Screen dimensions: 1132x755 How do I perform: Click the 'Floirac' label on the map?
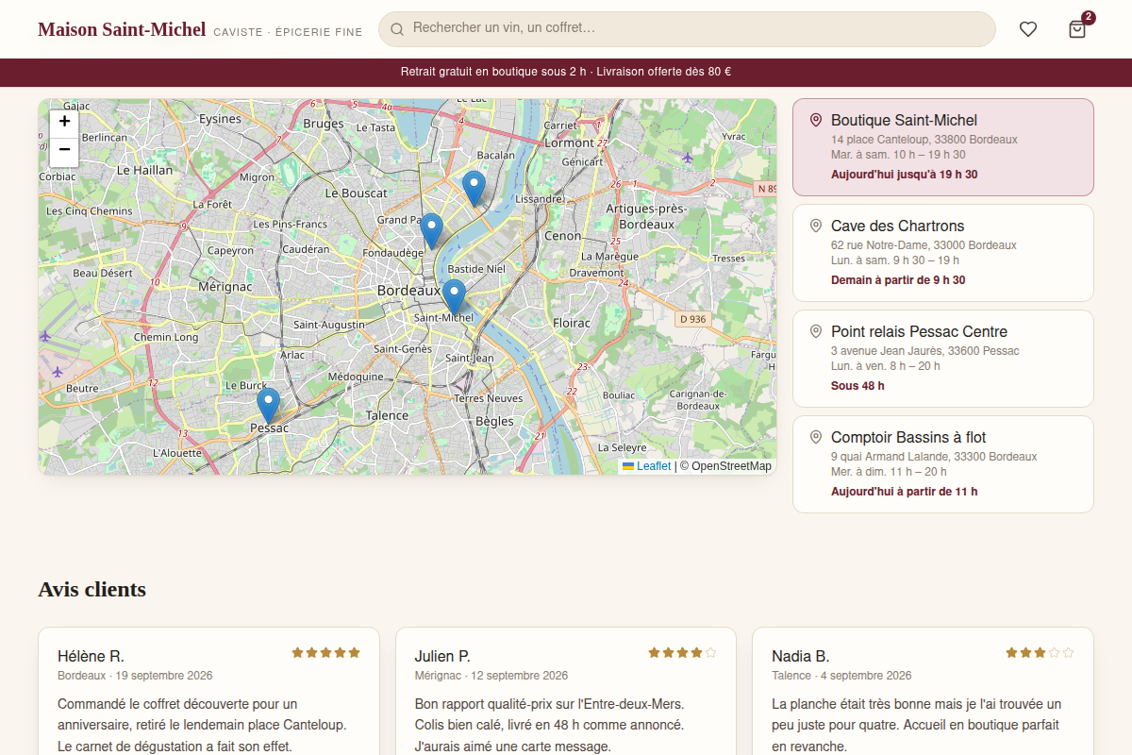pyautogui.click(x=572, y=323)
